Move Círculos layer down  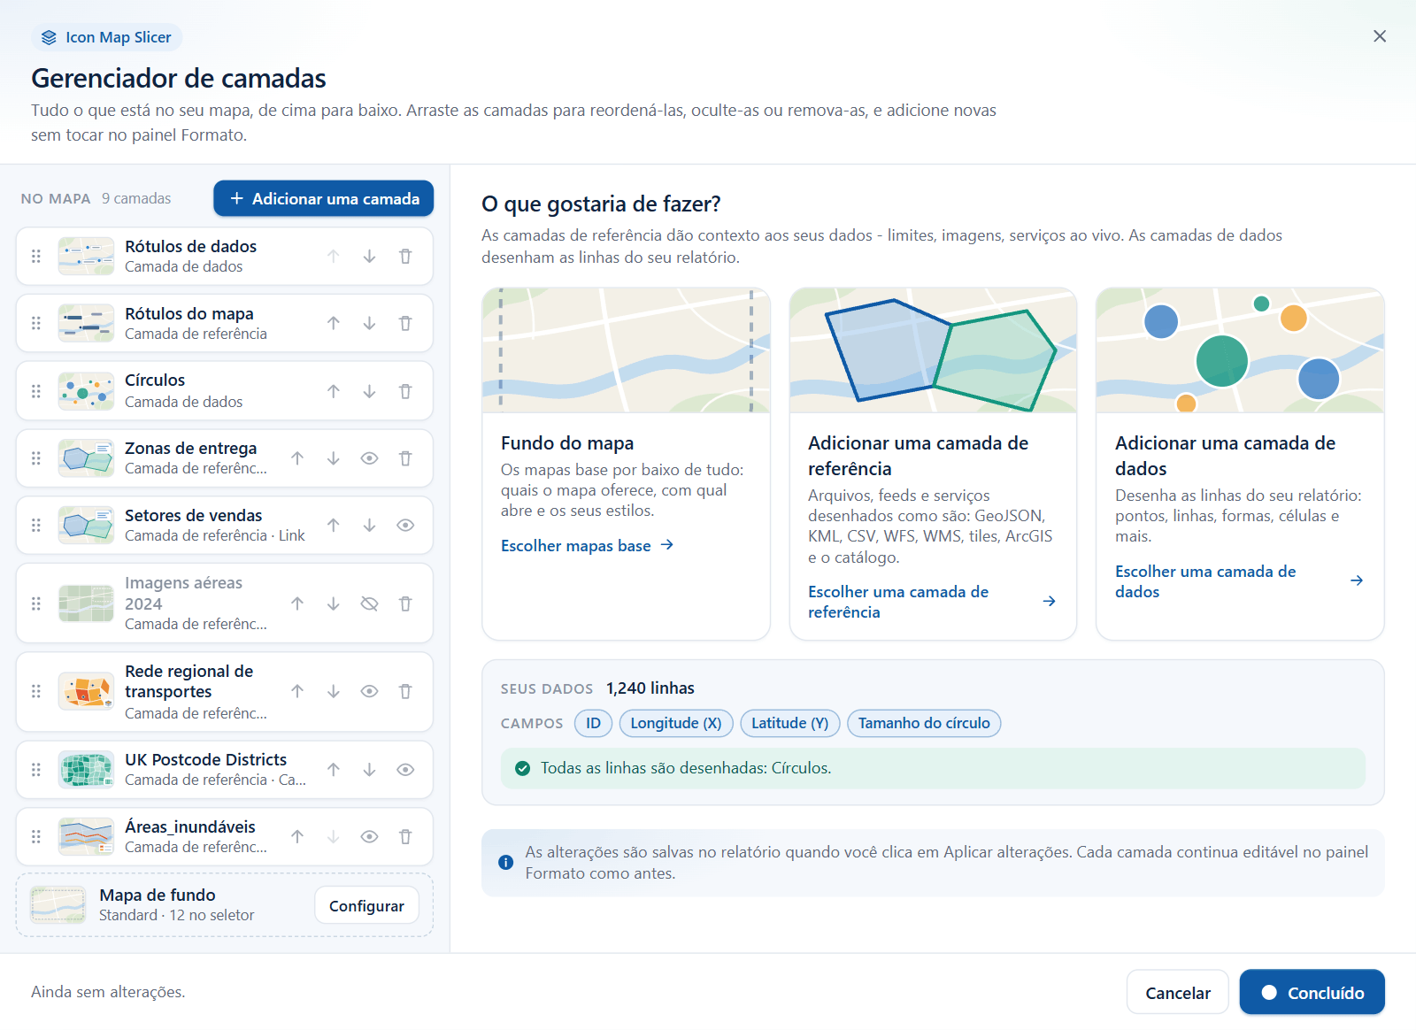tap(369, 391)
